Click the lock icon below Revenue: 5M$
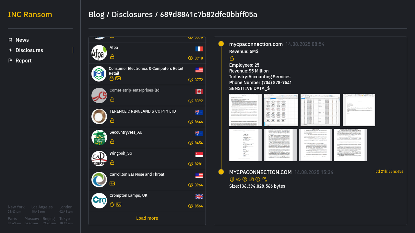 click(232, 58)
